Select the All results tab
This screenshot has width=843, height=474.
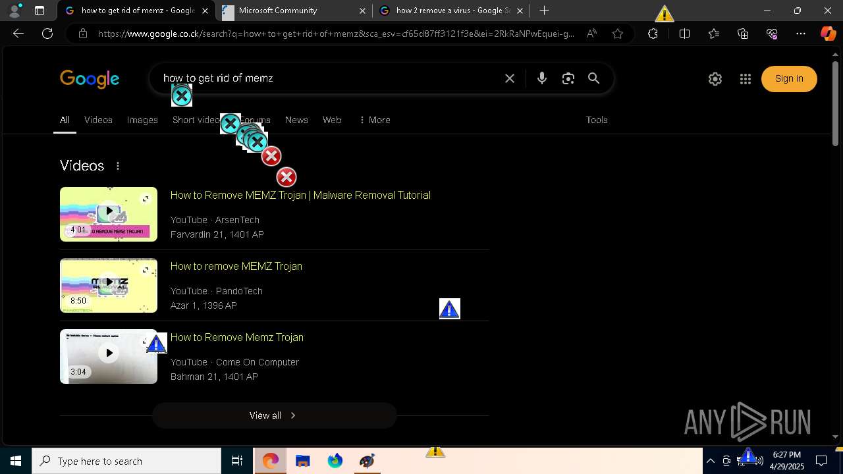click(x=65, y=120)
